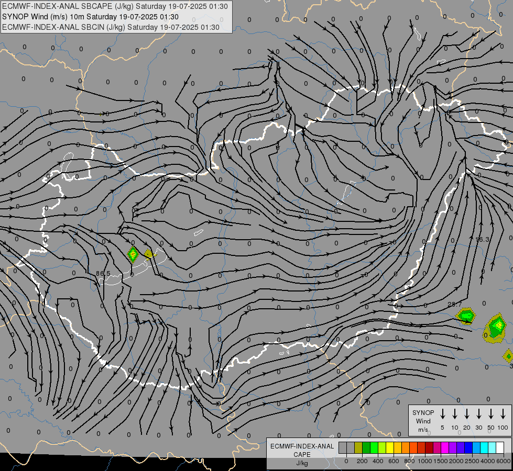Click the 800 tick label on color scale
The image size is (513, 471).
point(409,461)
